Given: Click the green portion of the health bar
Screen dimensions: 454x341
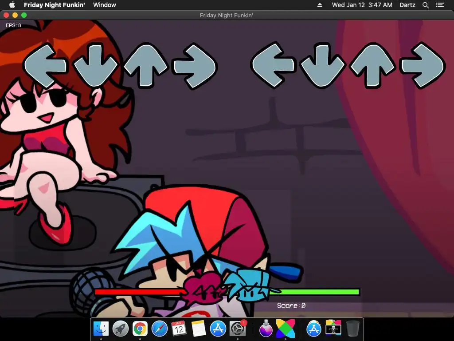Looking at the screenshot, I should (316, 292).
